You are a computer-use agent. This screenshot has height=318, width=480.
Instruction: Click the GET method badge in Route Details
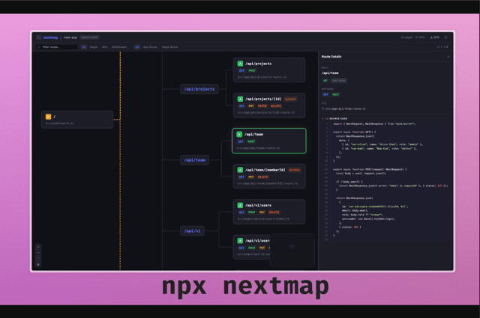tap(325, 95)
